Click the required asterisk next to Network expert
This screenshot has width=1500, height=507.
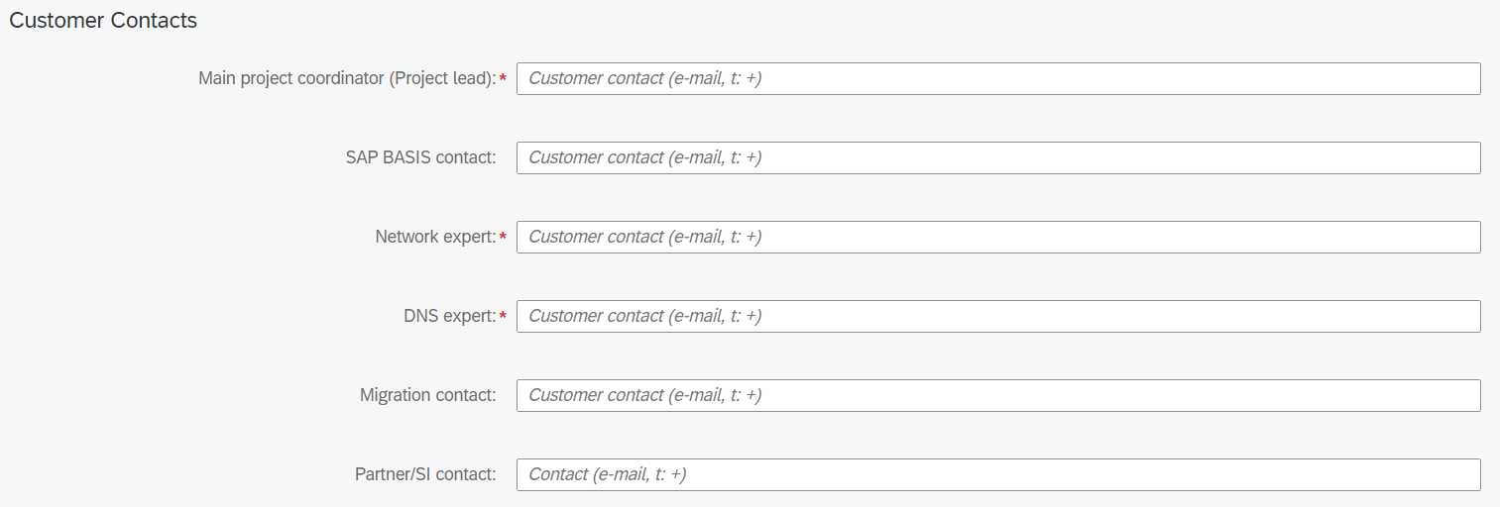pos(503,237)
